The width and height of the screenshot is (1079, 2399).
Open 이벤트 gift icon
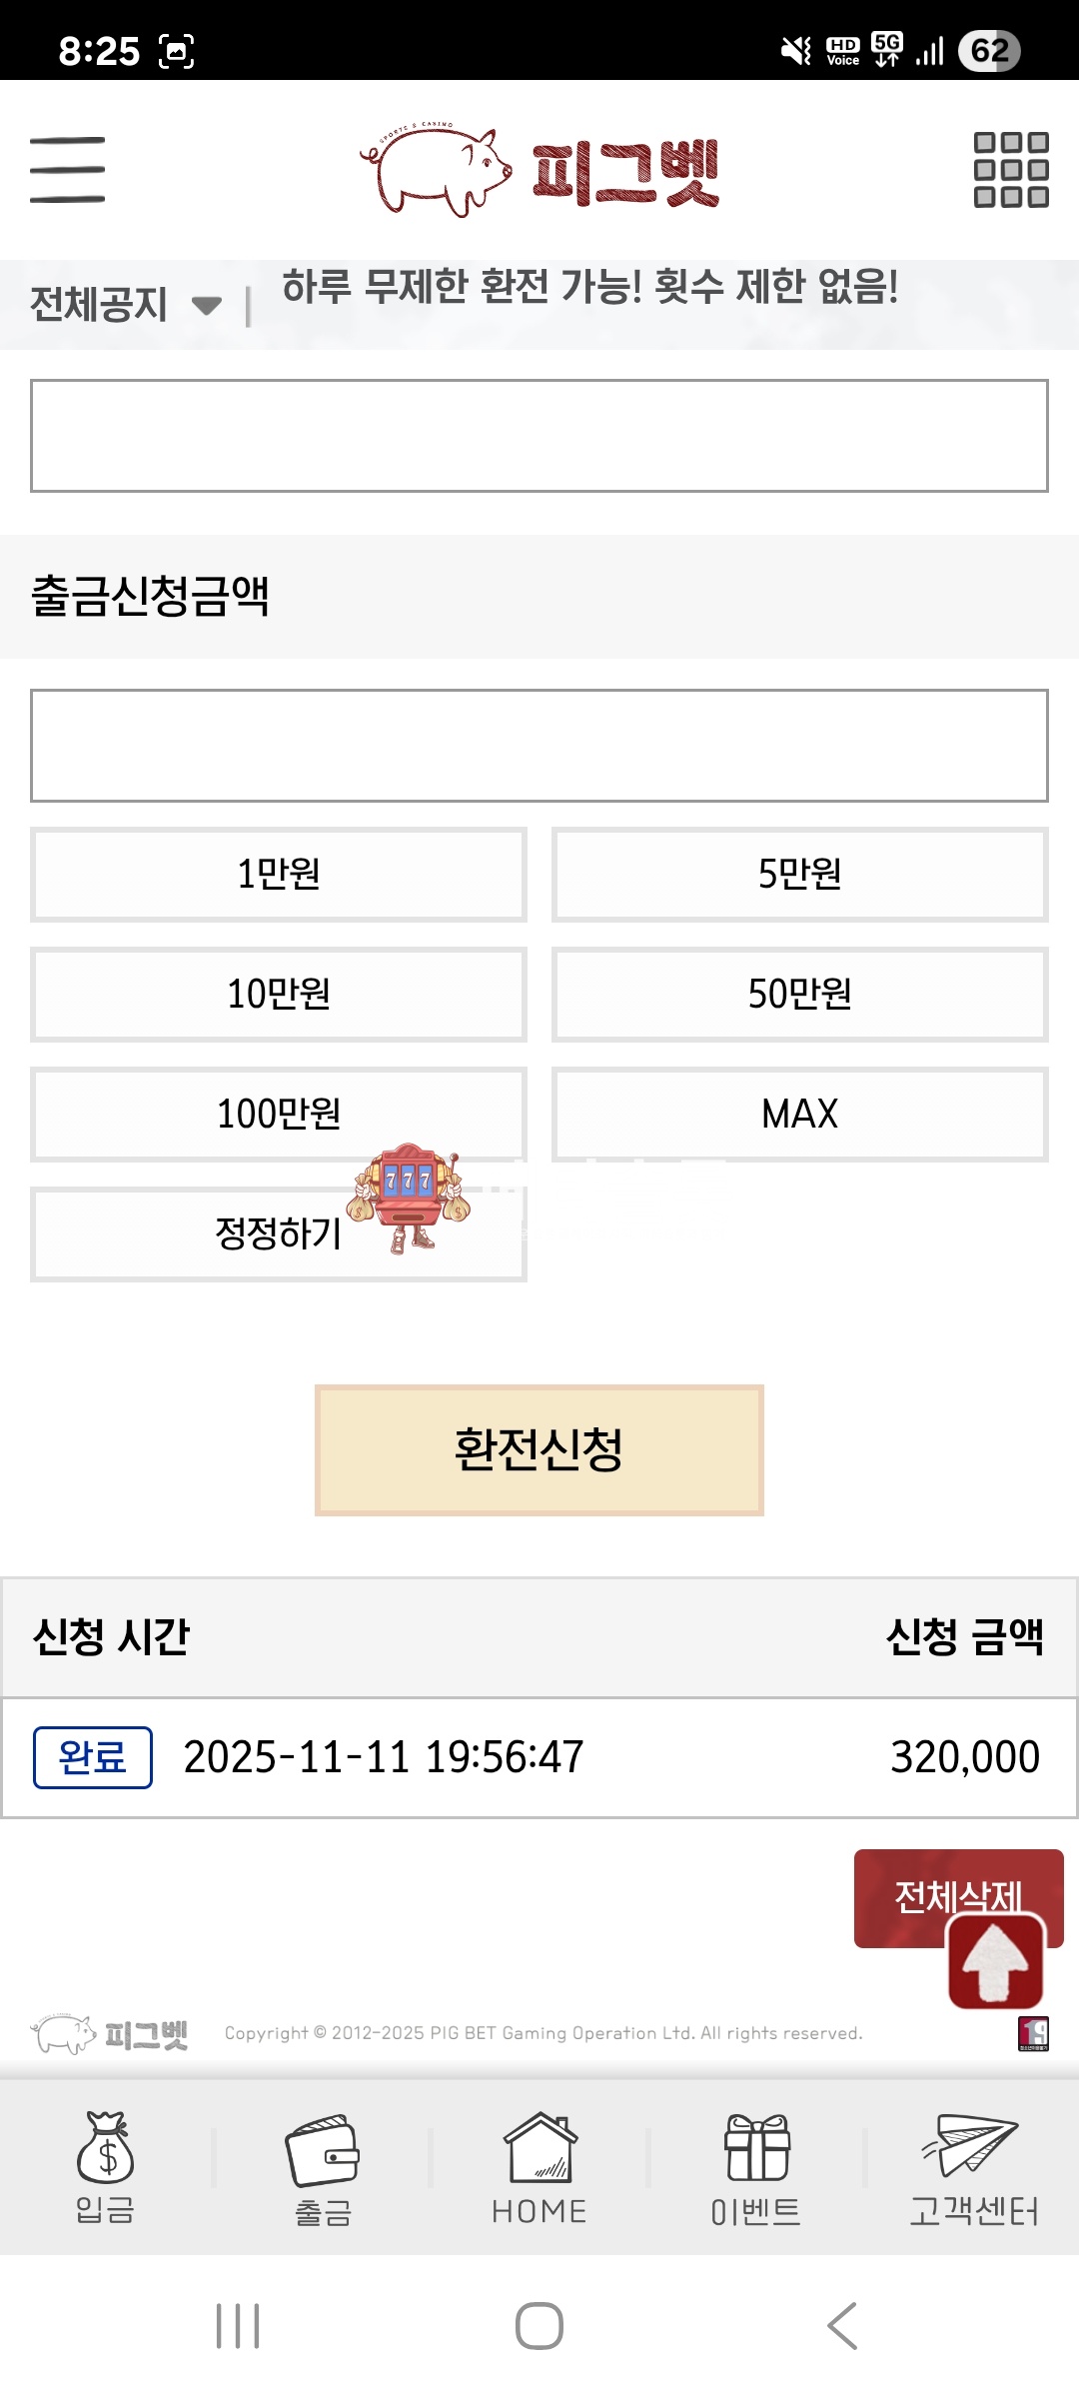(x=756, y=2169)
